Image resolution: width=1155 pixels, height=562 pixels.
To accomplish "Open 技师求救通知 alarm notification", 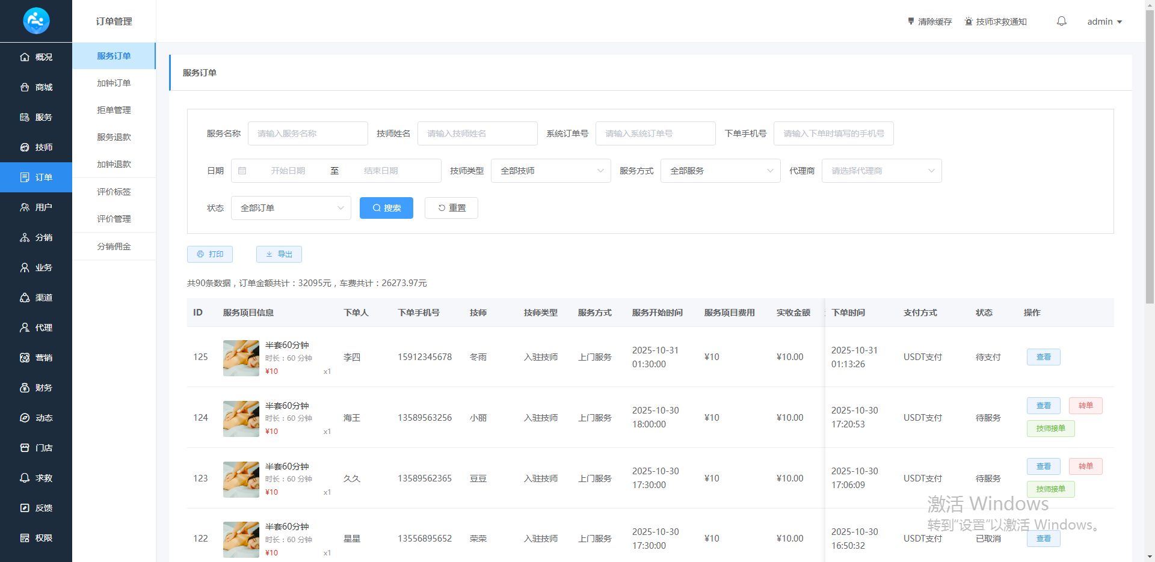I will click(x=996, y=22).
